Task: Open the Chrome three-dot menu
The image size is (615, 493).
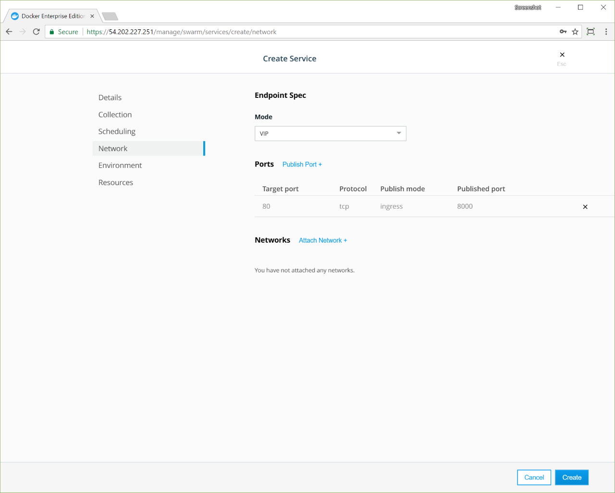Action: [606, 32]
